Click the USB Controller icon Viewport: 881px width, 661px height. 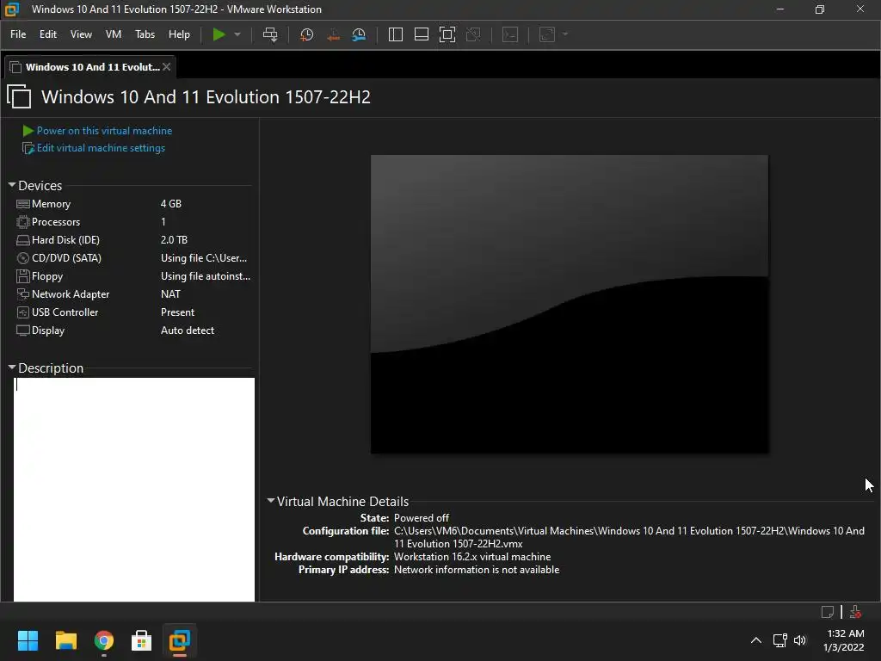pyautogui.click(x=23, y=312)
